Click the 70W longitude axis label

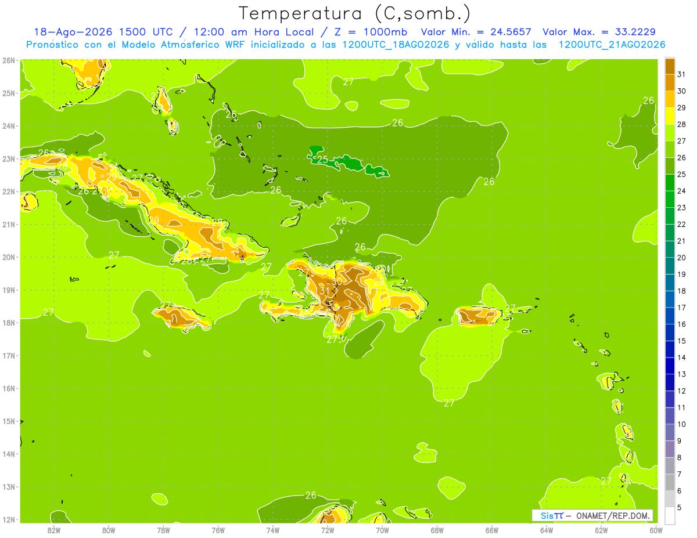pos(382,530)
